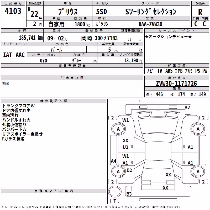This screenshot has height=210, width=210.
Task: Click inspector note Fガラス気泡
Action: tap(13, 139)
